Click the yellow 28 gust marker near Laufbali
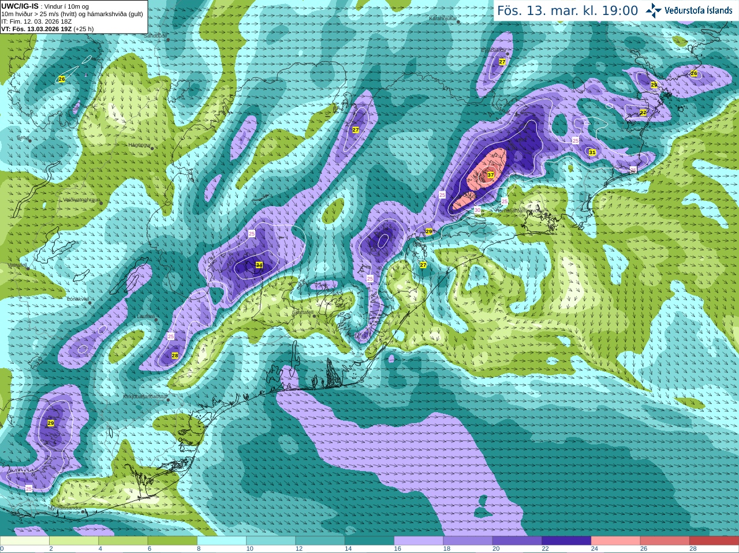Image resolution: width=739 pixels, height=553 pixels. point(175,356)
